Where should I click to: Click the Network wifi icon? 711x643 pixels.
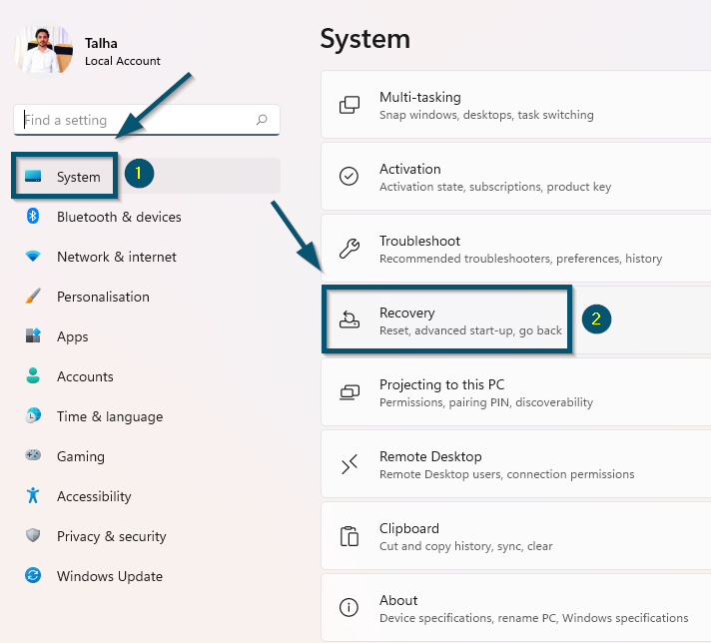click(33, 257)
